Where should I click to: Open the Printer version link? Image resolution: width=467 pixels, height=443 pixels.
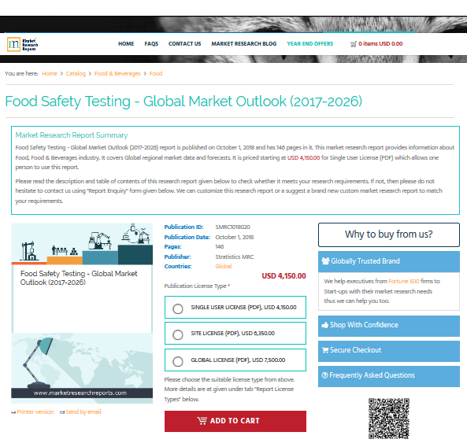[x=35, y=412]
